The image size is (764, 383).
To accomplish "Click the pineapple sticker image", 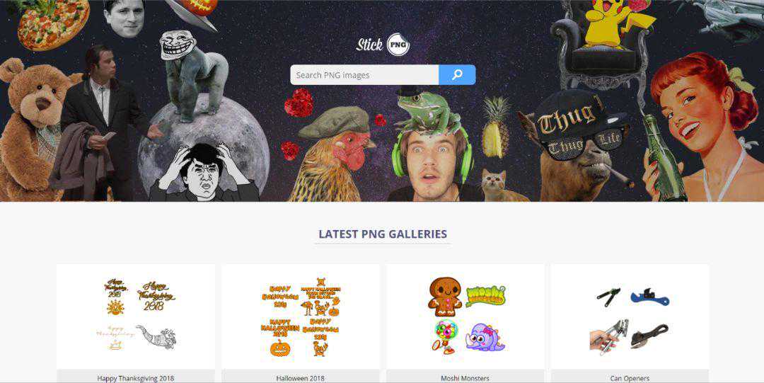I will [x=495, y=127].
